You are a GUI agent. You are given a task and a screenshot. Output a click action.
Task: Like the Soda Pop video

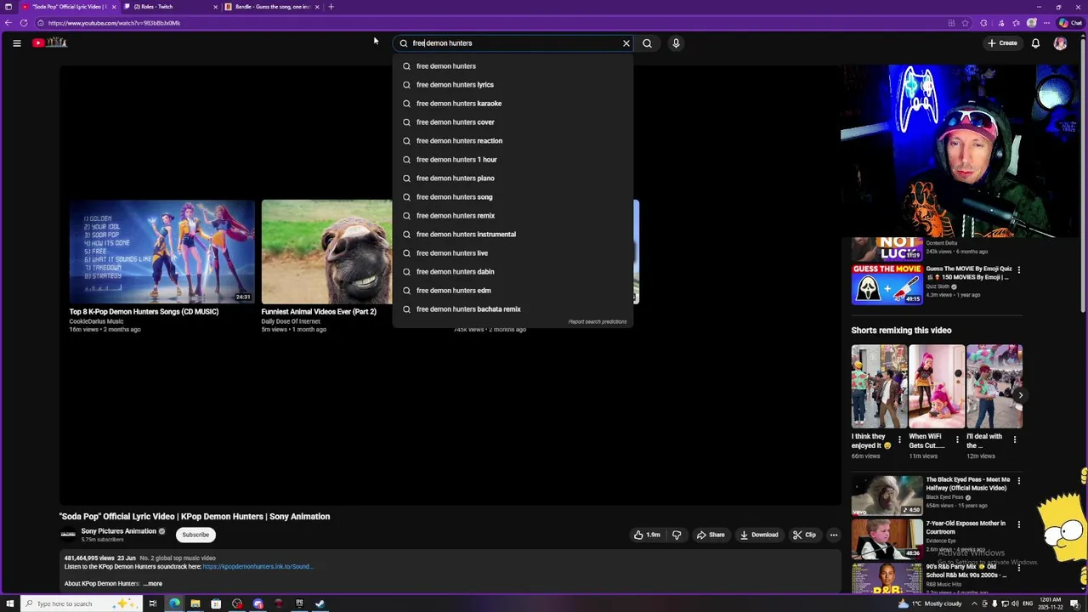coord(647,535)
